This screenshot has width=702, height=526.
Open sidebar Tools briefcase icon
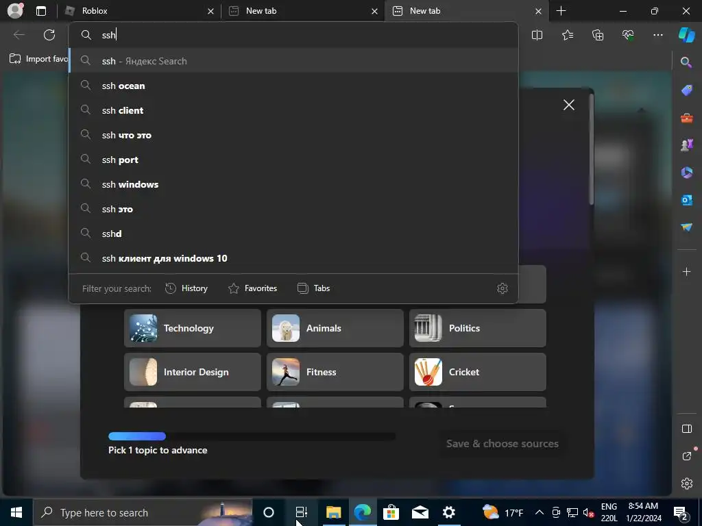[686, 118]
